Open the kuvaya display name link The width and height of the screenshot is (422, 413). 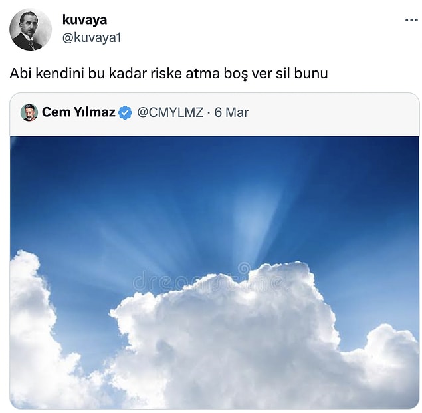[84, 20]
